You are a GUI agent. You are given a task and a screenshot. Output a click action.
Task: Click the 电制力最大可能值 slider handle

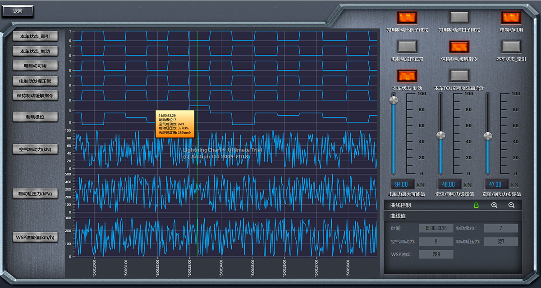(x=394, y=100)
